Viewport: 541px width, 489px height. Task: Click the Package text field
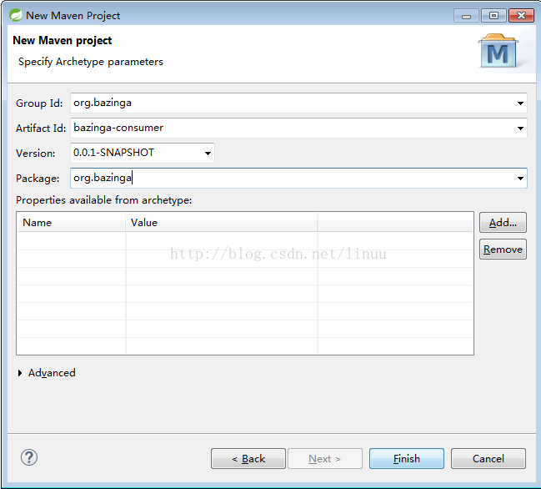coord(298,178)
